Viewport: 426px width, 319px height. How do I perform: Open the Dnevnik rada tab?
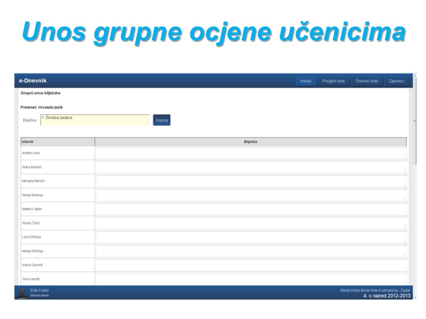pos(367,81)
